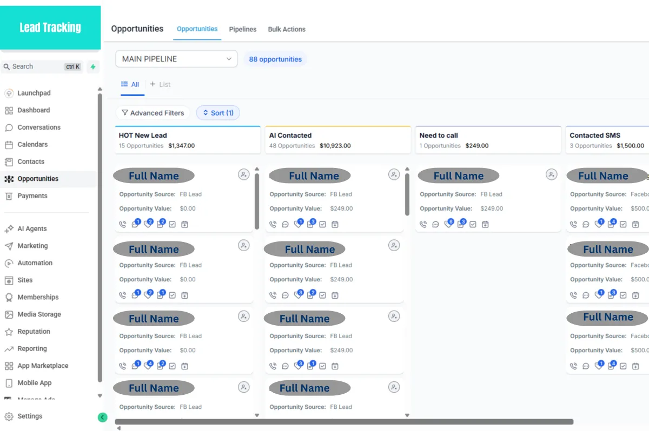Click the HOT New Lead column scrollbar
649x431 pixels.
click(257, 200)
